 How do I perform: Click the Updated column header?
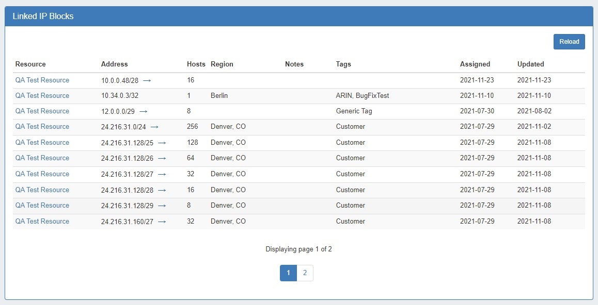pos(530,64)
